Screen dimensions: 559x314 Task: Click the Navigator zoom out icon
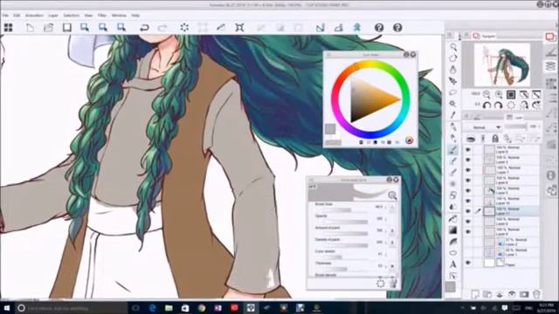tap(487, 94)
